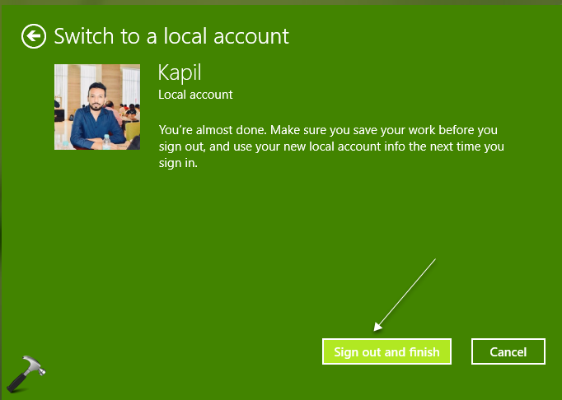Cancel switching to a local account
This screenshot has width=562, height=400.
[x=508, y=351]
